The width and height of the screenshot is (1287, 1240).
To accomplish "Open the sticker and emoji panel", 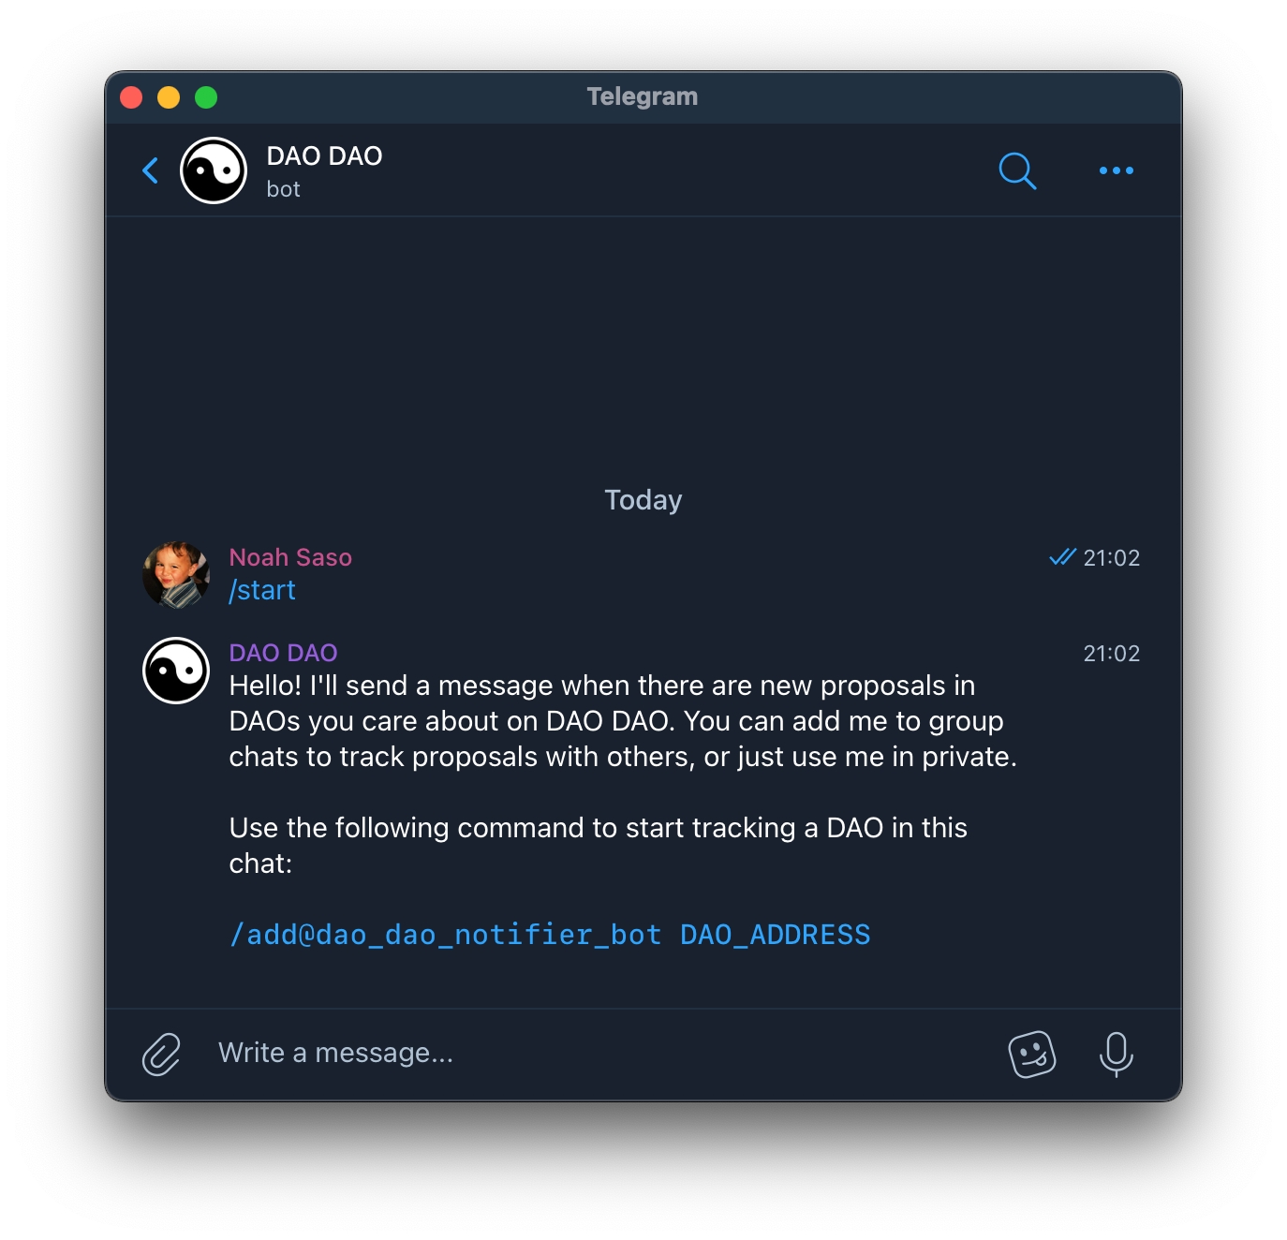I will (x=1032, y=1055).
